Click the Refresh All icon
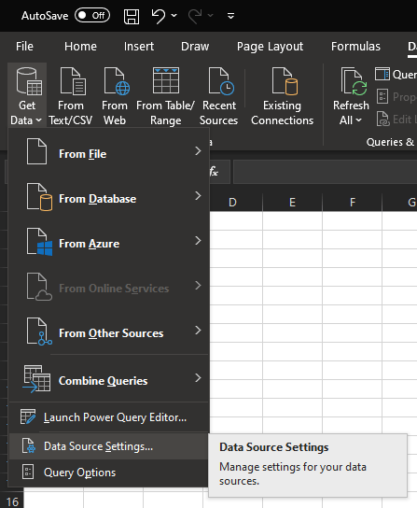Viewport: 417px width, 508px height. coord(354,81)
